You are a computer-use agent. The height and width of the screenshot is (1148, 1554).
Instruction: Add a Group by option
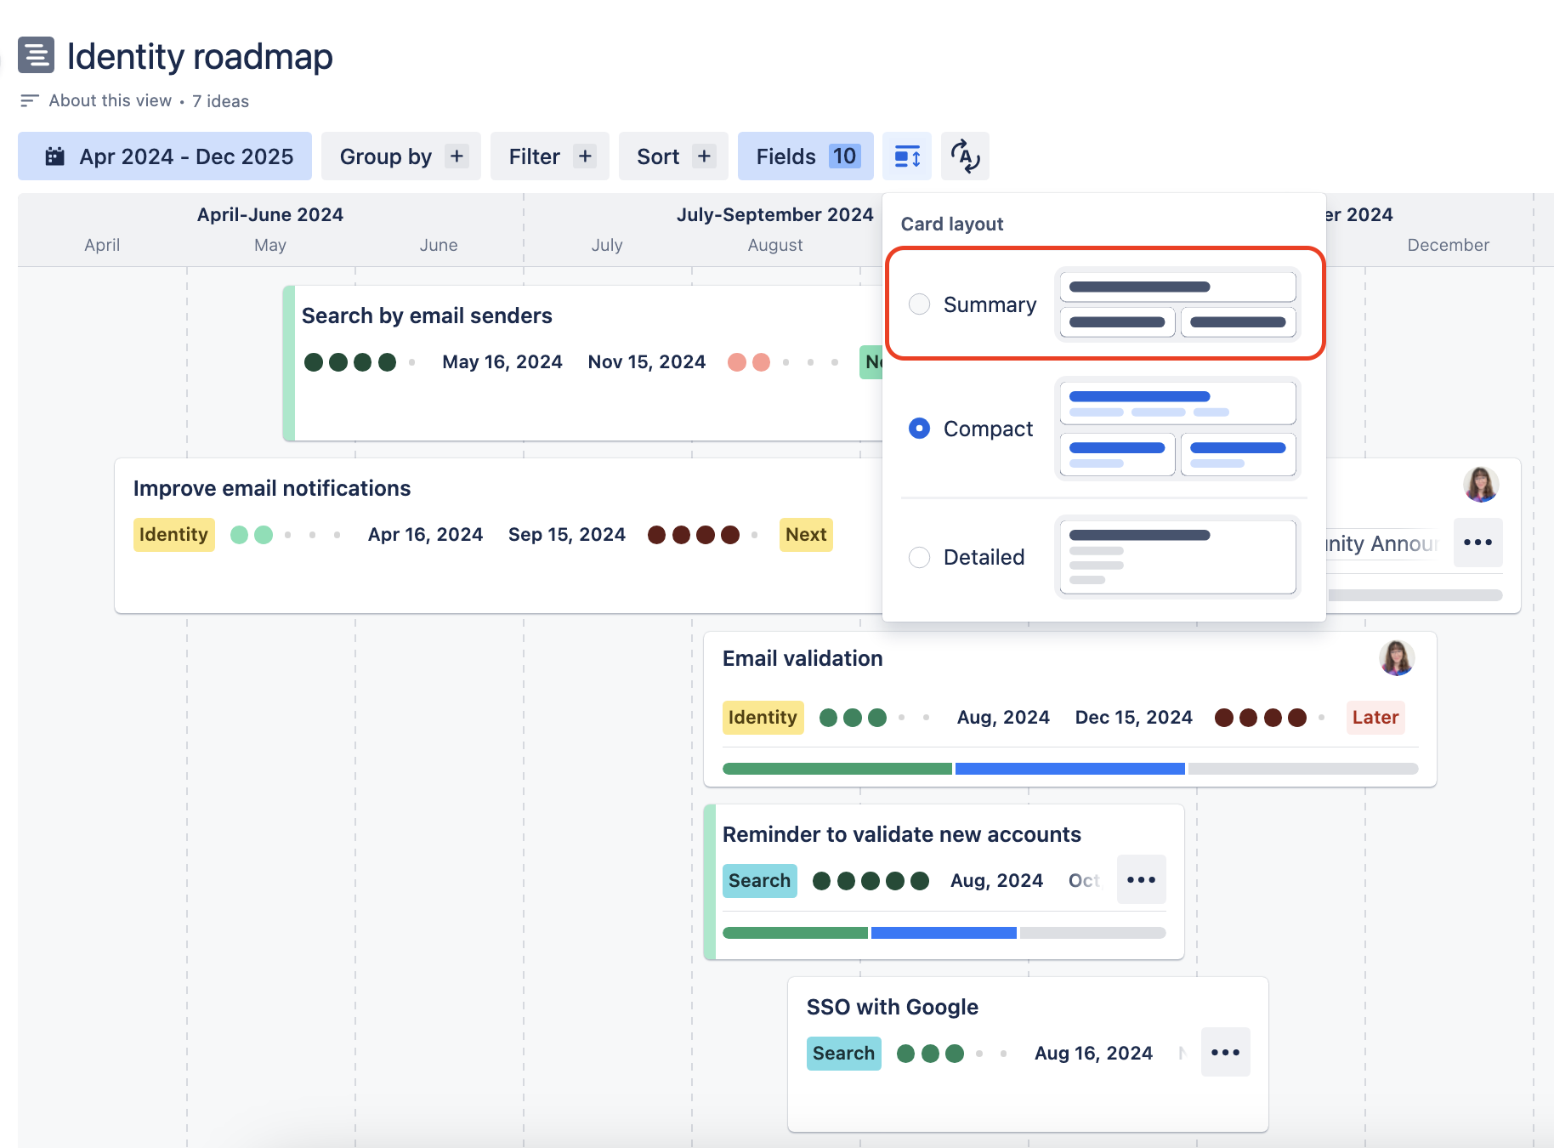[x=400, y=156]
